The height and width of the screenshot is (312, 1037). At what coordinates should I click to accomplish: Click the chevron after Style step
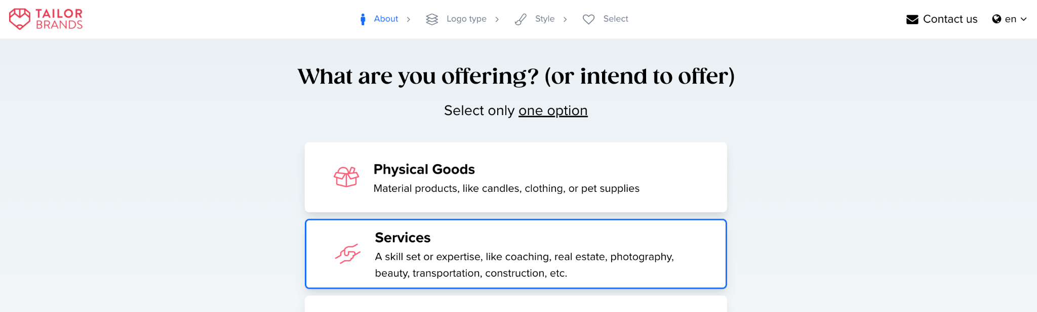[x=565, y=19]
